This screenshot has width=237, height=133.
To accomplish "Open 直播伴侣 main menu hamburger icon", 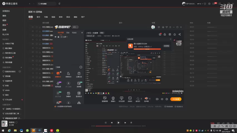I will pos(170,27).
